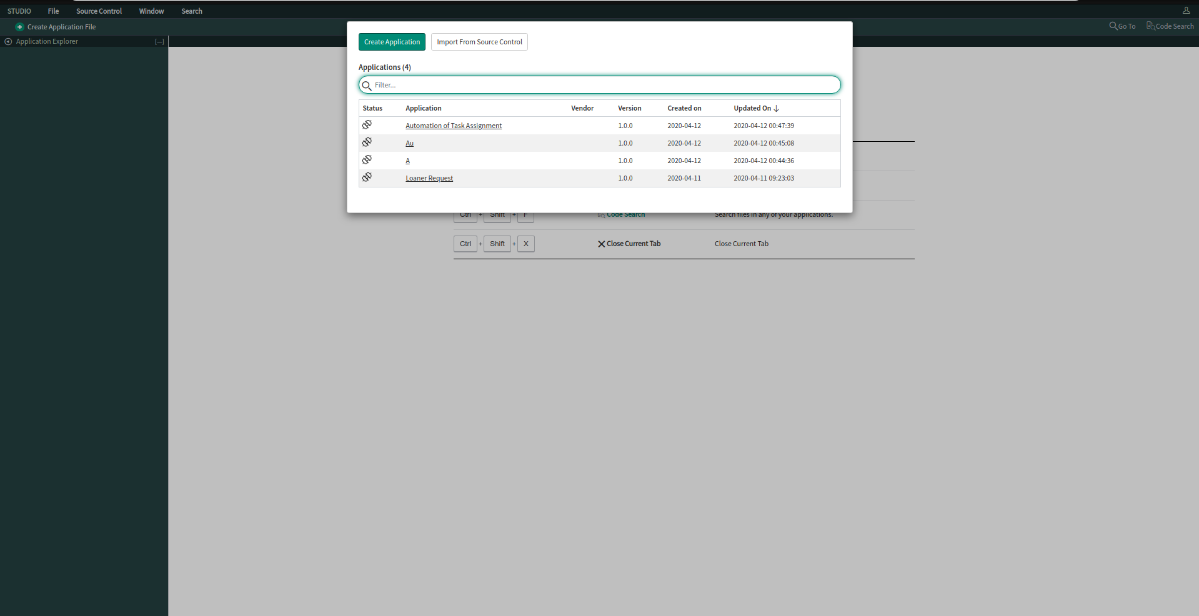
Task: Click the status icon for Automation of Task Assignment
Action: (x=367, y=124)
